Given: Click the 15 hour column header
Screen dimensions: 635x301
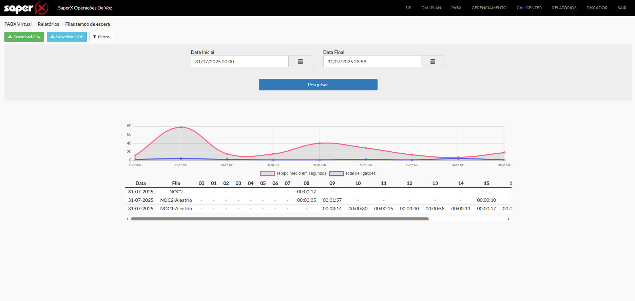Looking at the screenshot, I should pyautogui.click(x=486, y=183).
